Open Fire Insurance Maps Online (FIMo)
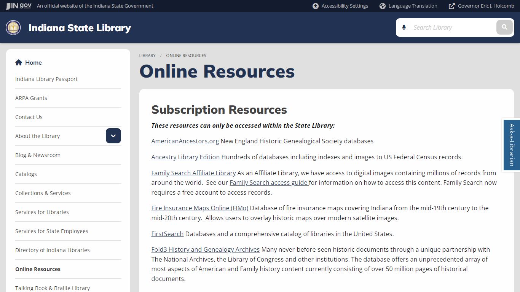The image size is (520, 292). (x=200, y=208)
